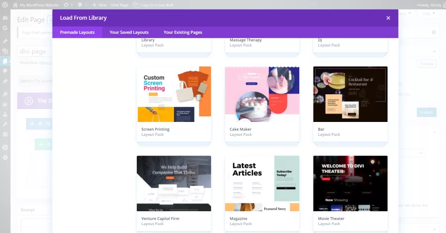446x233 pixels.
Task: Click the Movie Theater title text
Action: [x=331, y=219]
